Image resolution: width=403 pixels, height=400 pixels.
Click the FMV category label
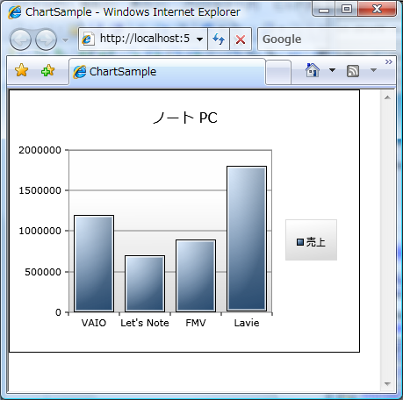(196, 323)
